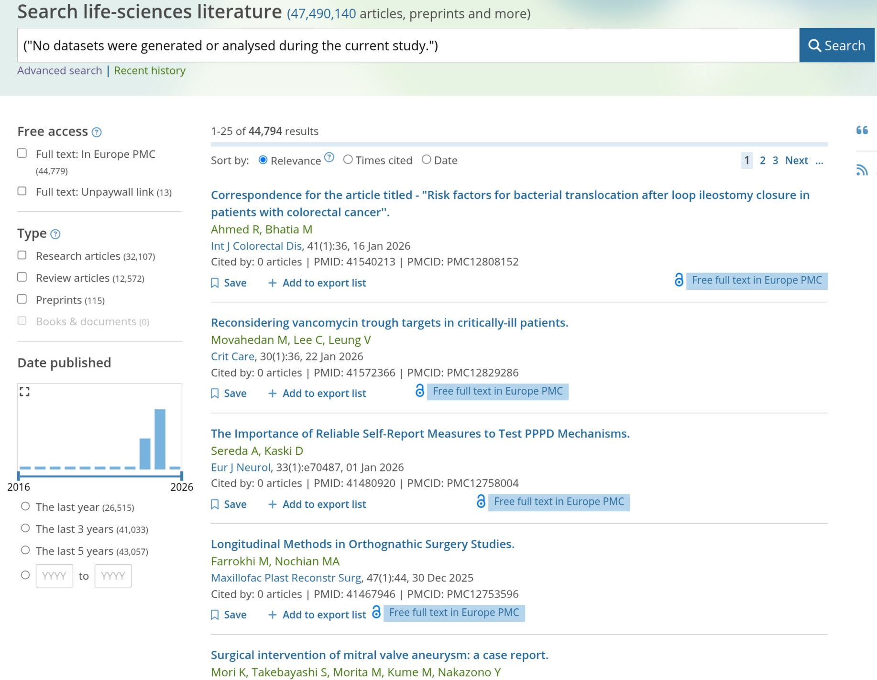
Task: Click the Type filter help icon
Action: (x=55, y=234)
